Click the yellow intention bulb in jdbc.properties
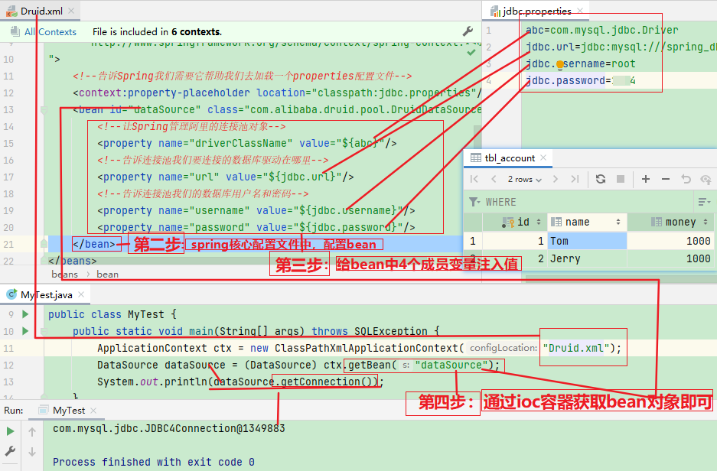The height and width of the screenshot is (471, 717). pos(559,67)
